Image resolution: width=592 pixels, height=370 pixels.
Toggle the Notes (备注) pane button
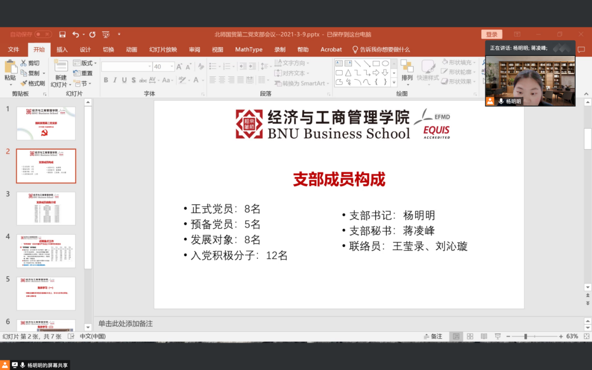[433, 336]
